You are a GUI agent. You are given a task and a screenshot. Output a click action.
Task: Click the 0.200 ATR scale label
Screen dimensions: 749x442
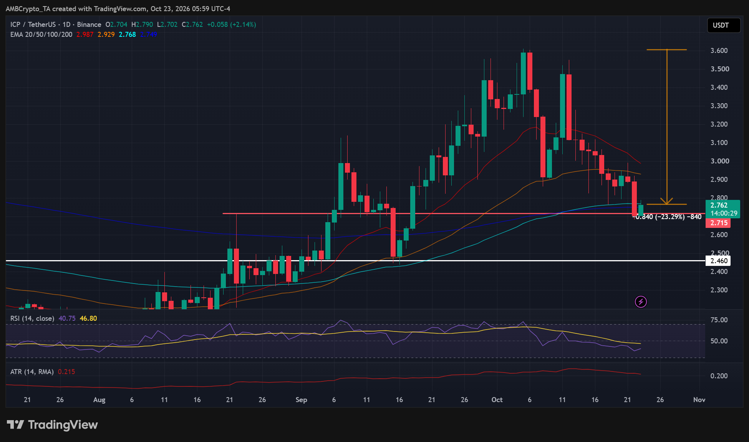point(719,376)
